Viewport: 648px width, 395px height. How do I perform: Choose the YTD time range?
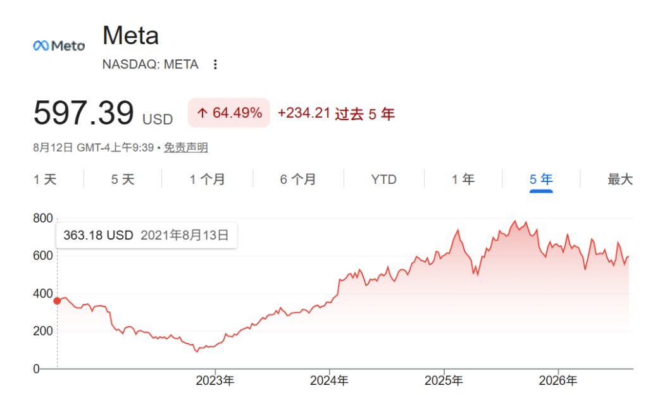[383, 179]
